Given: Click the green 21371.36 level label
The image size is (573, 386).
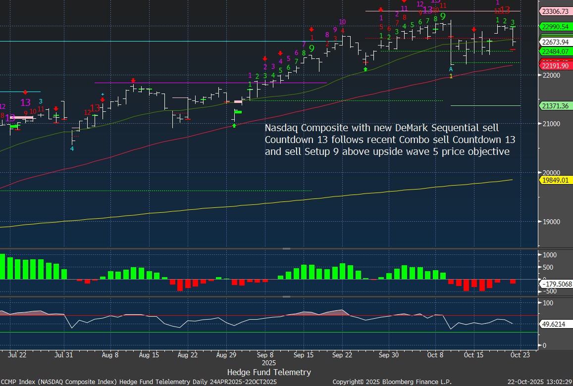Looking at the screenshot, I should 554,106.
